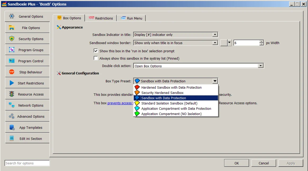Open the Advanced Options section

pyautogui.click(x=27, y=116)
